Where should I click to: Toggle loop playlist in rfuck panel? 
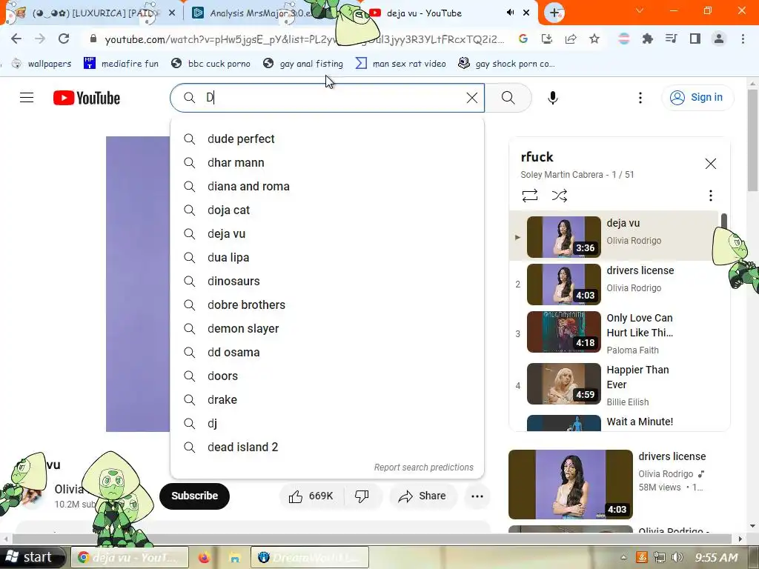[530, 196]
